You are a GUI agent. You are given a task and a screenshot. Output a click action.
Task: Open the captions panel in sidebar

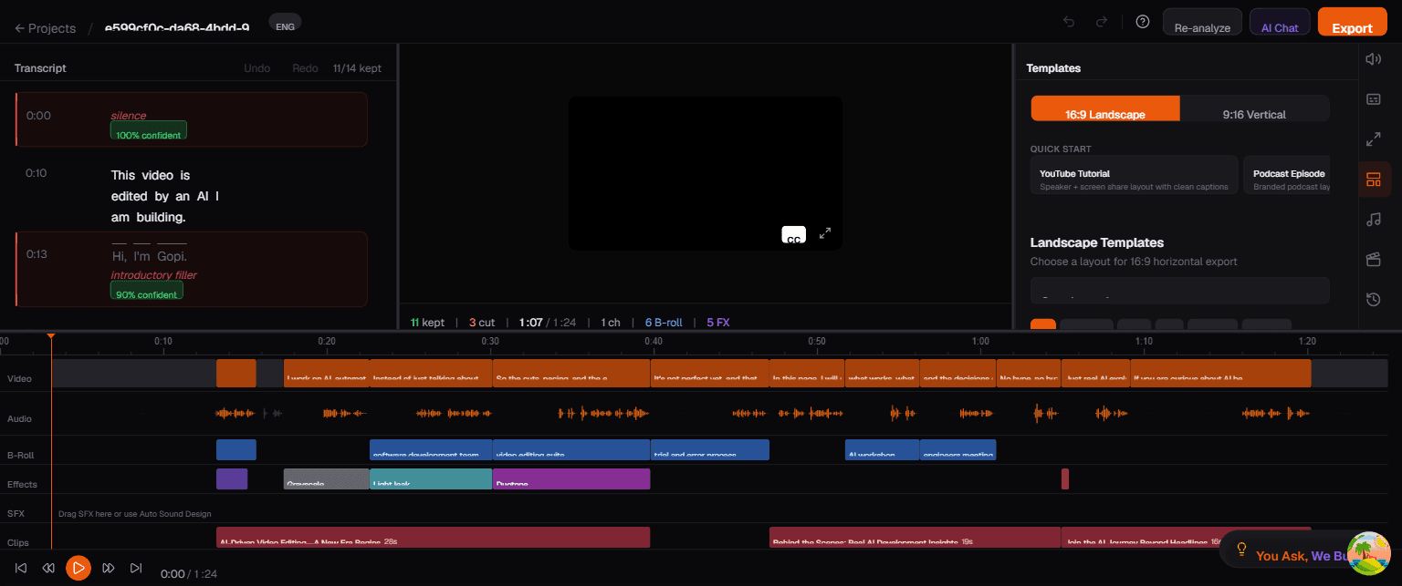click(x=1373, y=99)
